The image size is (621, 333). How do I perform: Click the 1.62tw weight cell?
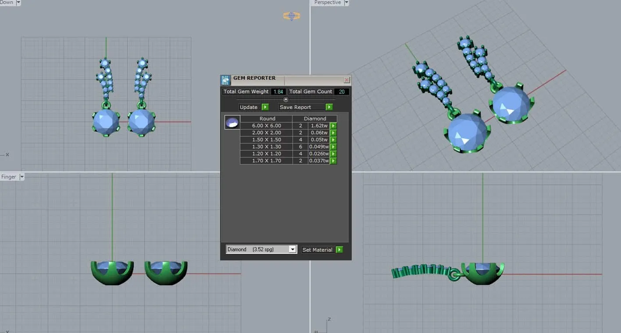tap(319, 126)
